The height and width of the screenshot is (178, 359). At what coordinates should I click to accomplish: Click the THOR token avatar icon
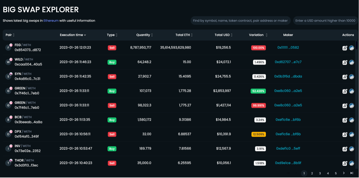pos(9,163)
